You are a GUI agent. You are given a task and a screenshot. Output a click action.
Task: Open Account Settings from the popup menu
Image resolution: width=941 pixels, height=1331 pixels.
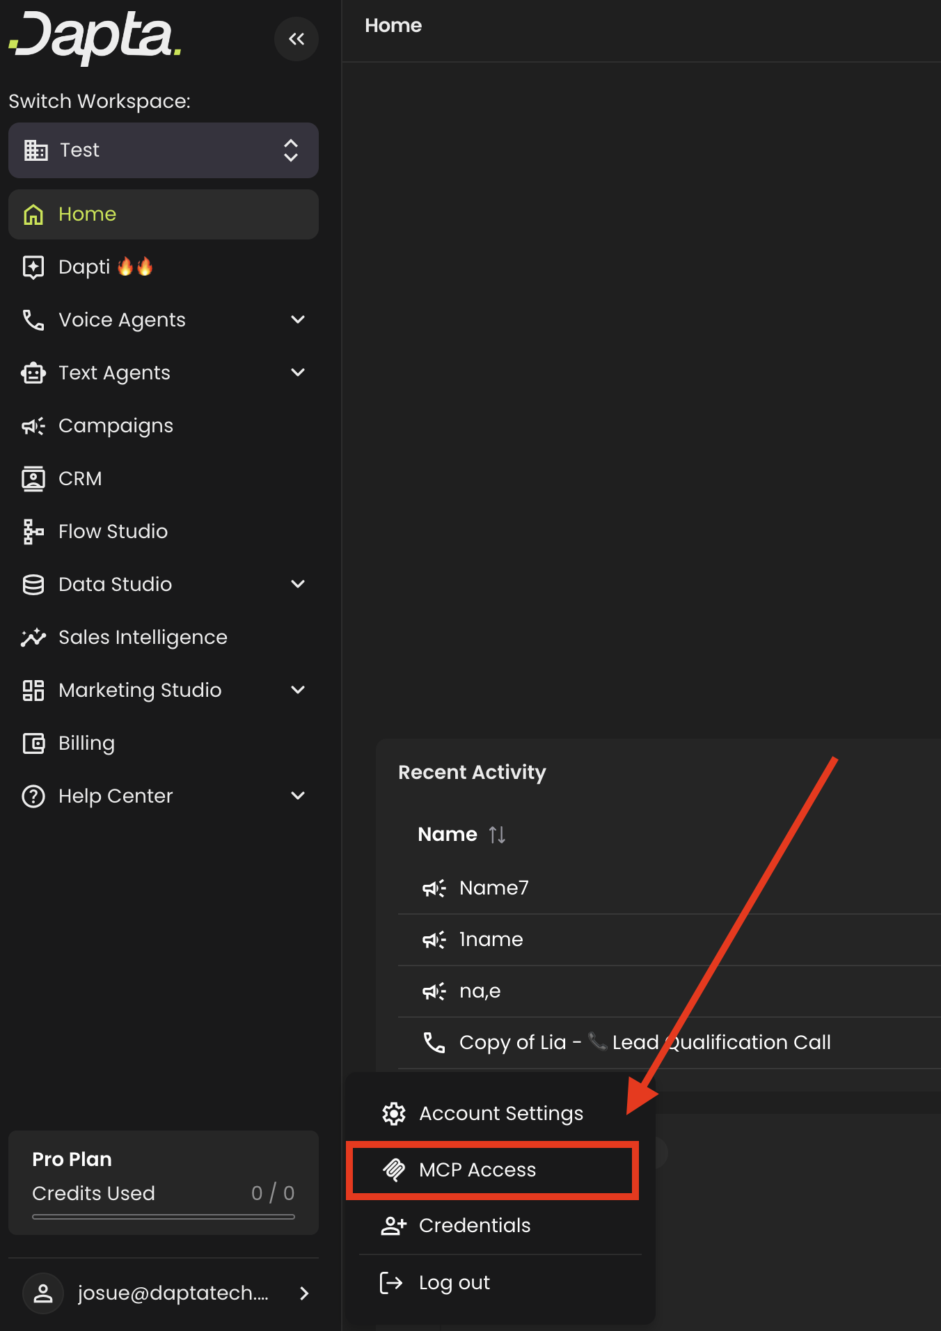click(500, 1114)
